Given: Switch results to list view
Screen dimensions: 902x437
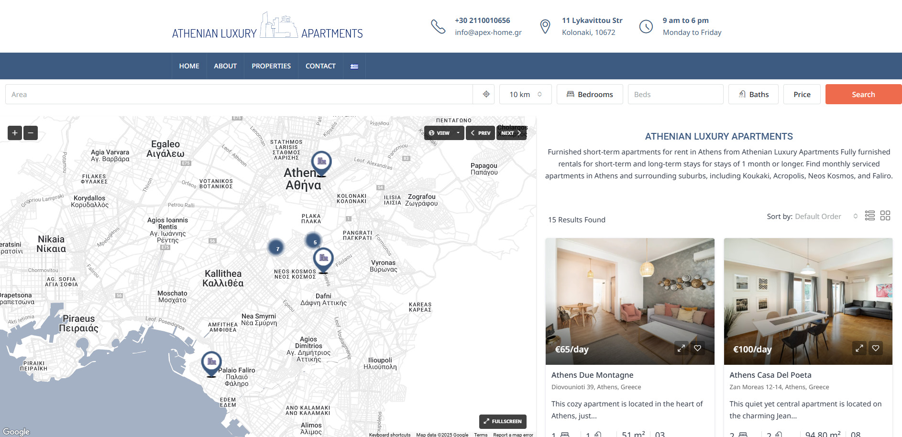Looking at the screenshot, I should tap(869, 216).
